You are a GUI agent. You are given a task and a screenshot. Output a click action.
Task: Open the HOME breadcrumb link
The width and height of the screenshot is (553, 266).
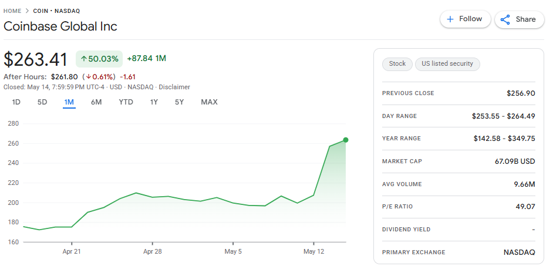click(x=12, y=11)
